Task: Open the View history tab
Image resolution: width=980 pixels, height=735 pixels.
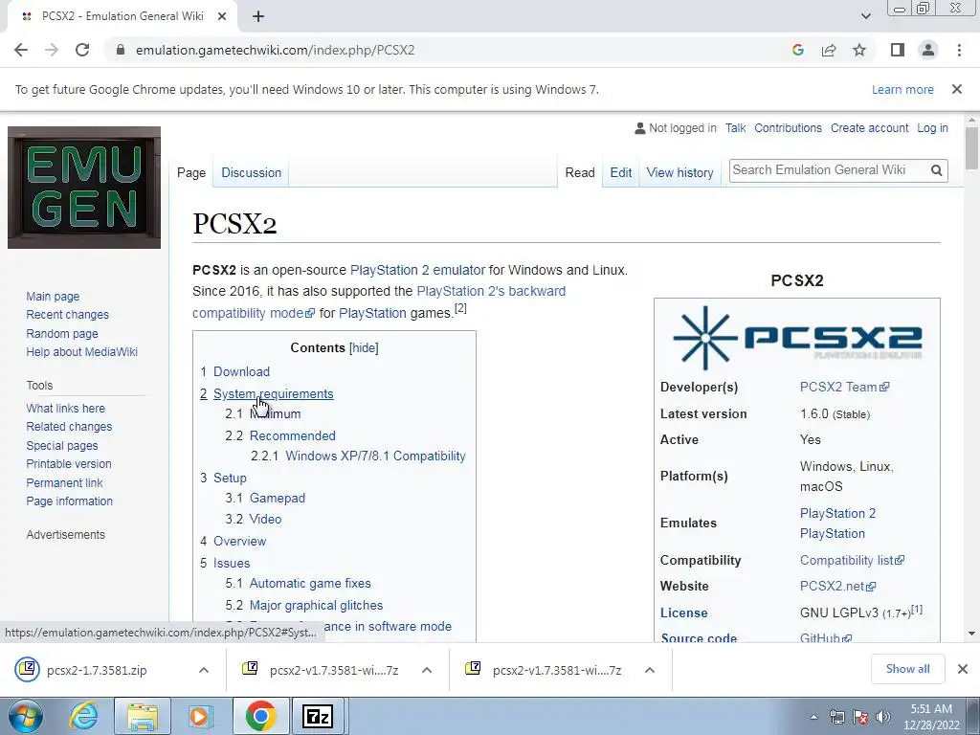Action: click(680, 172)
